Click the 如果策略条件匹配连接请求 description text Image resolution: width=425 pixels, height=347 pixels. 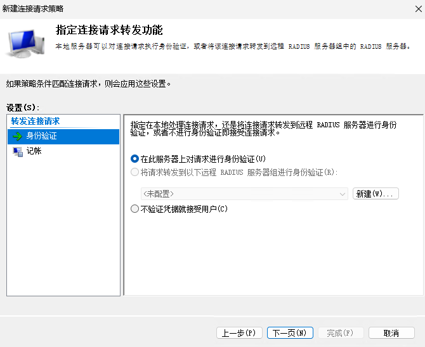tap(88, 84)
